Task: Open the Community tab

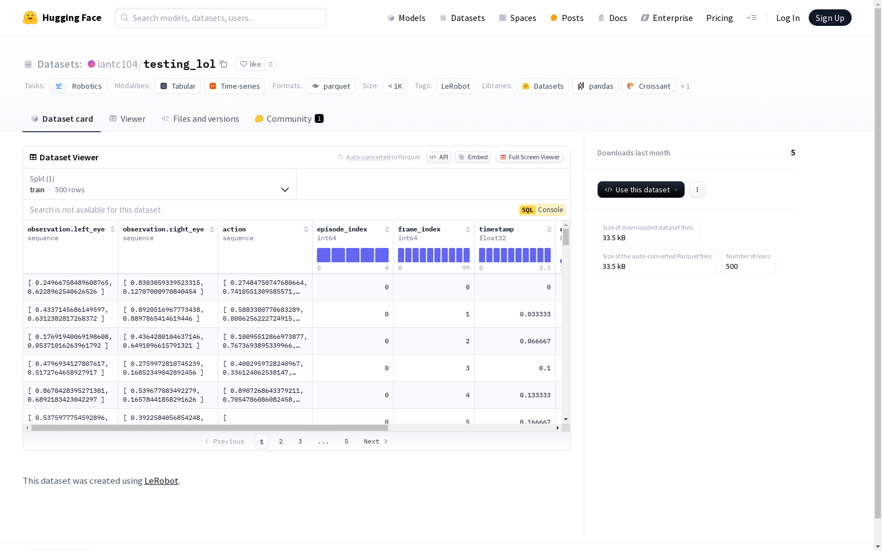Action: 289,119
